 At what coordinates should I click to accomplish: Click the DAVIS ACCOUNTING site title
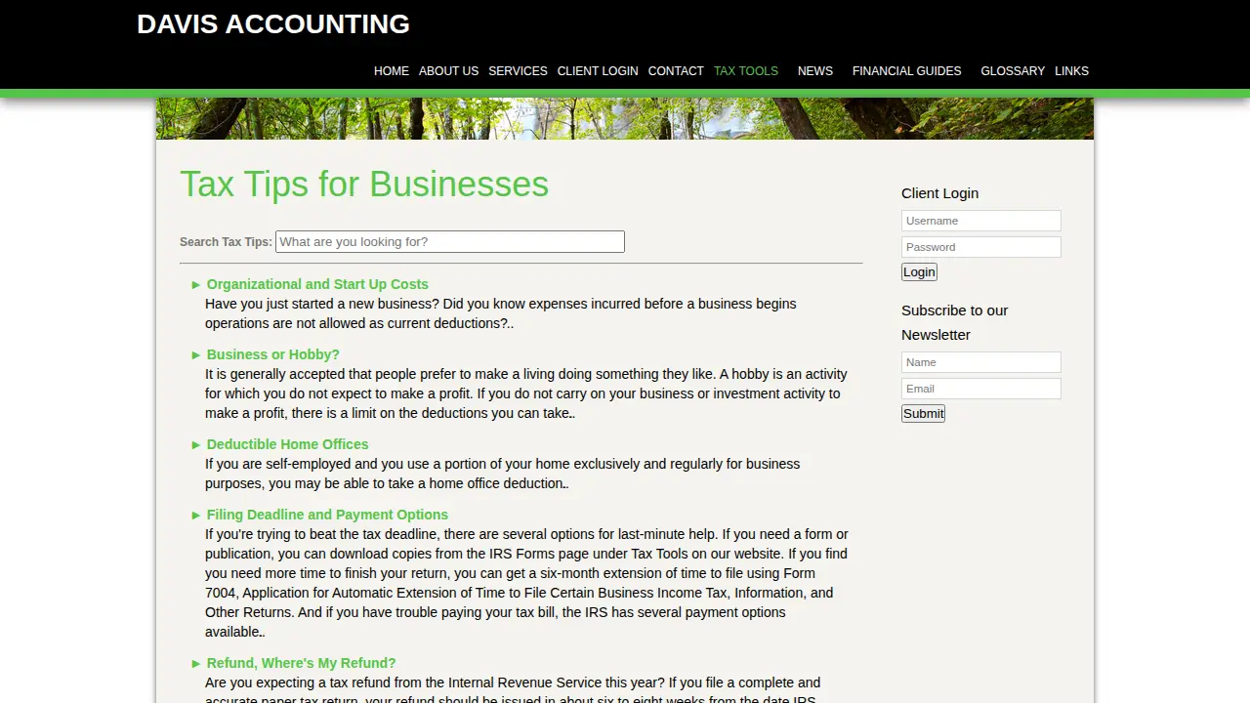point(273,24)
